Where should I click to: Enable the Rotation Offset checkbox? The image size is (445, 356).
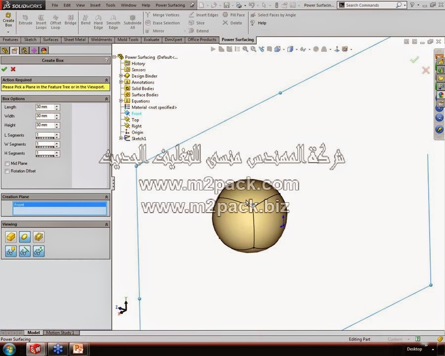[7, 171]
